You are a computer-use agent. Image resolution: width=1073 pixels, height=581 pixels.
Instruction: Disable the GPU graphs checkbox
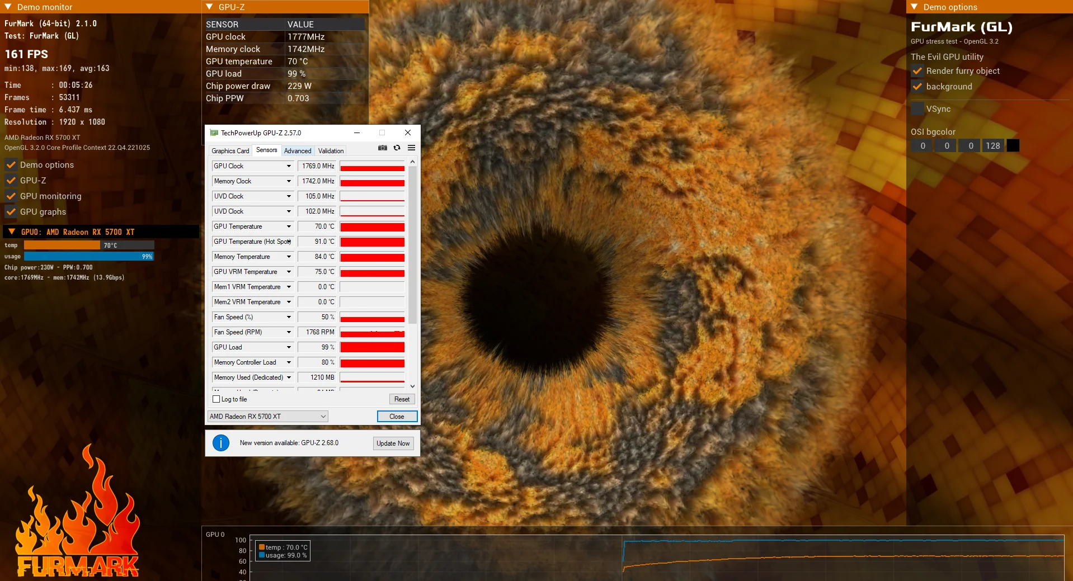[11, 212]
